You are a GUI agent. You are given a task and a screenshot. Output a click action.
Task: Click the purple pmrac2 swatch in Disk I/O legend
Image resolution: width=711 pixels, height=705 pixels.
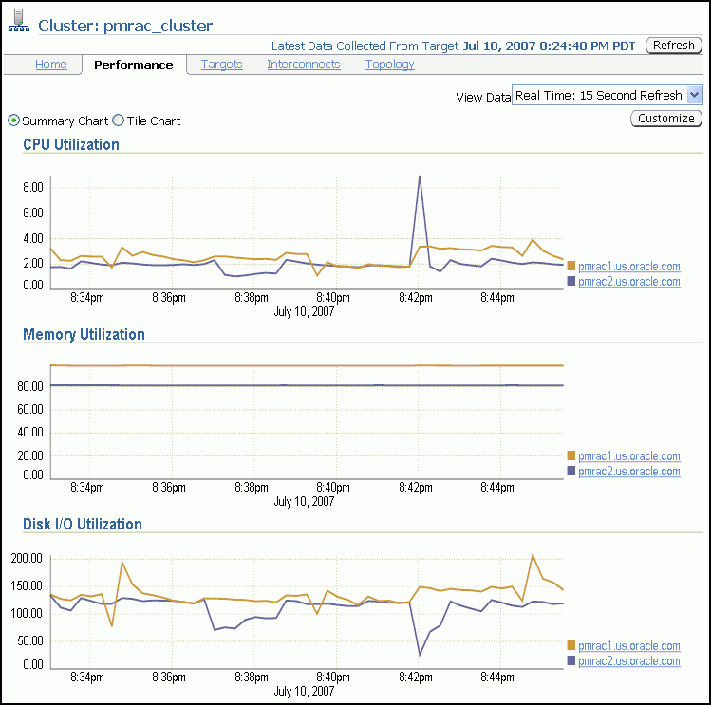tap(571, 661)
